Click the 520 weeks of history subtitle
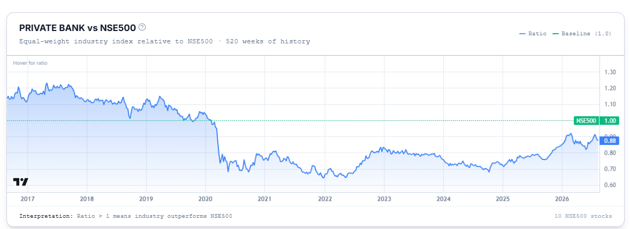The height and width of the screenshot is (229, 630). pos(268,41)
